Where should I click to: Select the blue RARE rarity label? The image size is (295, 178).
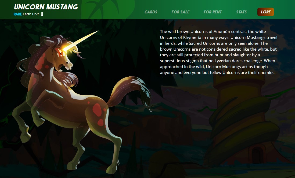(x=18, y=14)
